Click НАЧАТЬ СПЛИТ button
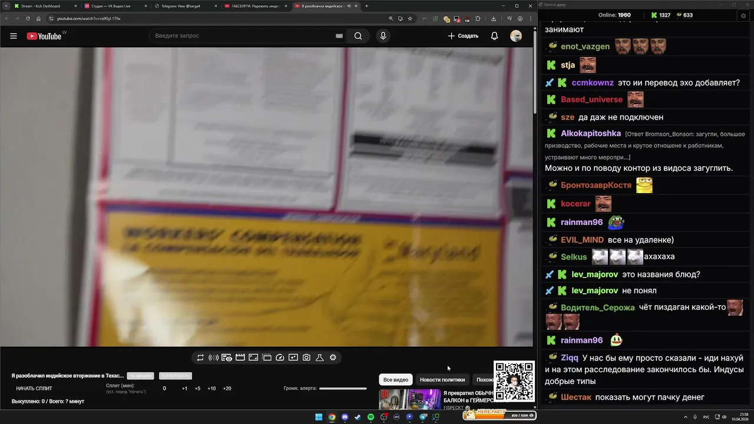Viewport: 754px width, 424px height. 34,389
